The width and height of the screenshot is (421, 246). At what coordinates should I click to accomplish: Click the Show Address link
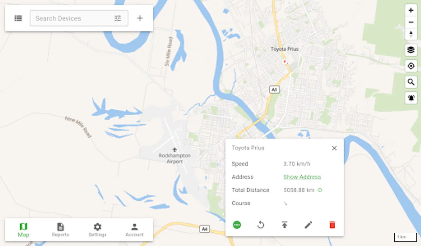[x=302, y=177]
